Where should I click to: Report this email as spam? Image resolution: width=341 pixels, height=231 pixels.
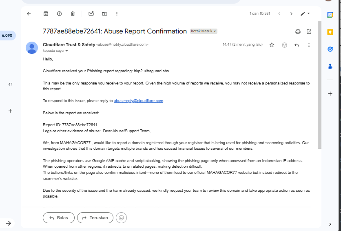[x=59, y=14]
